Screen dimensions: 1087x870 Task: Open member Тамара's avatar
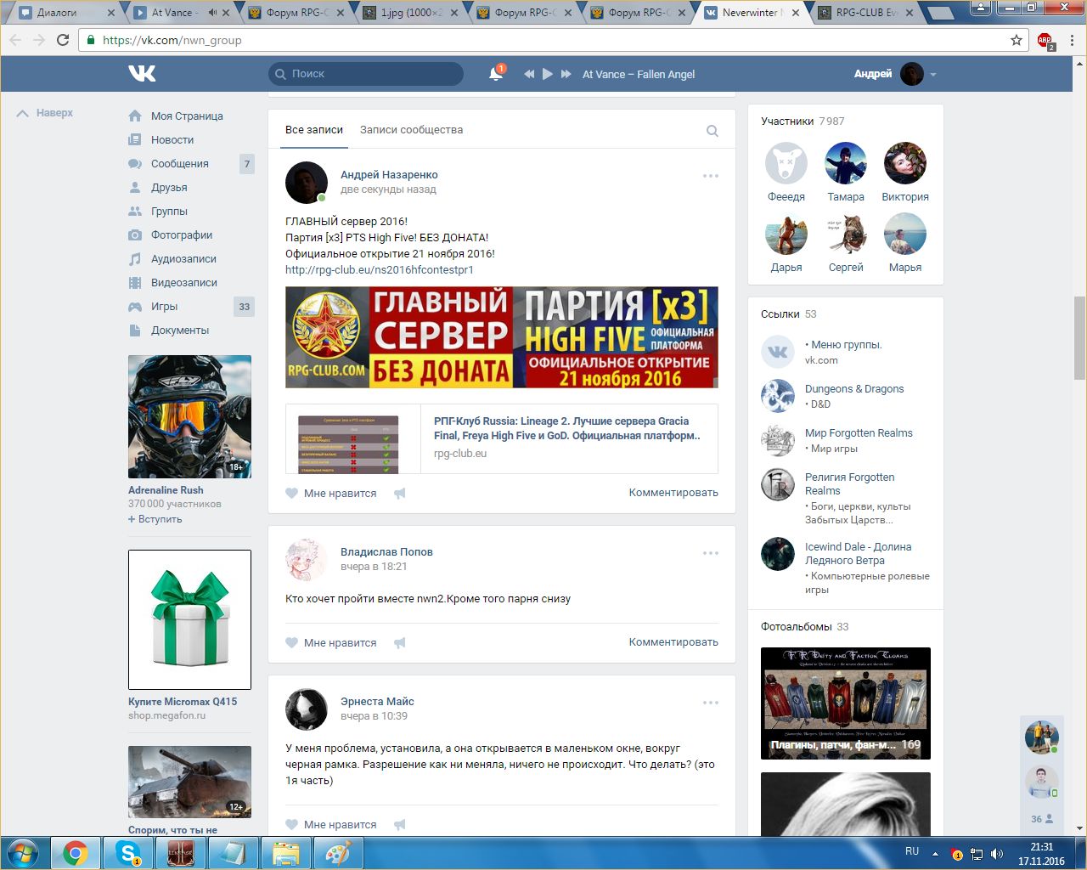pyautogui.click(x=846, y=163)
